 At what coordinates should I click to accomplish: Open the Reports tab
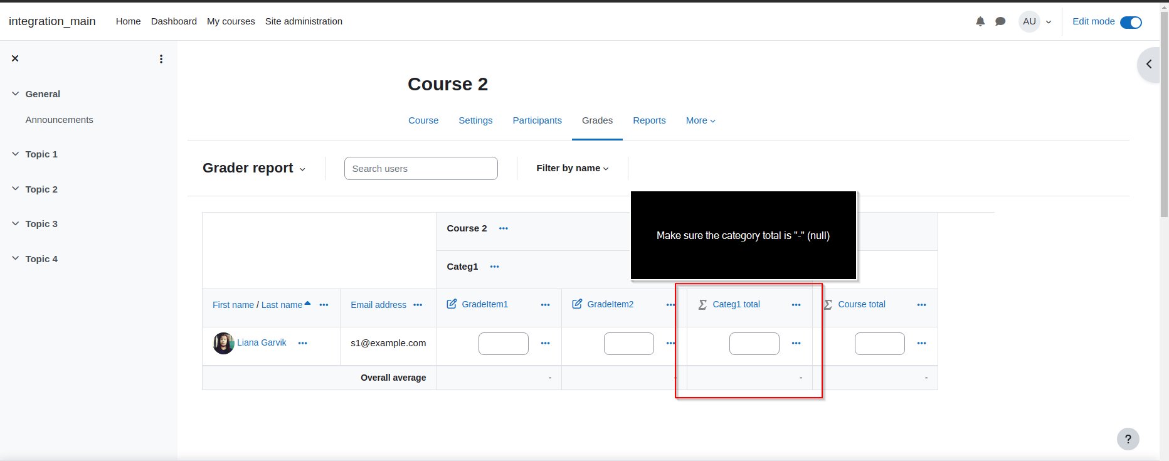point(649,120)
